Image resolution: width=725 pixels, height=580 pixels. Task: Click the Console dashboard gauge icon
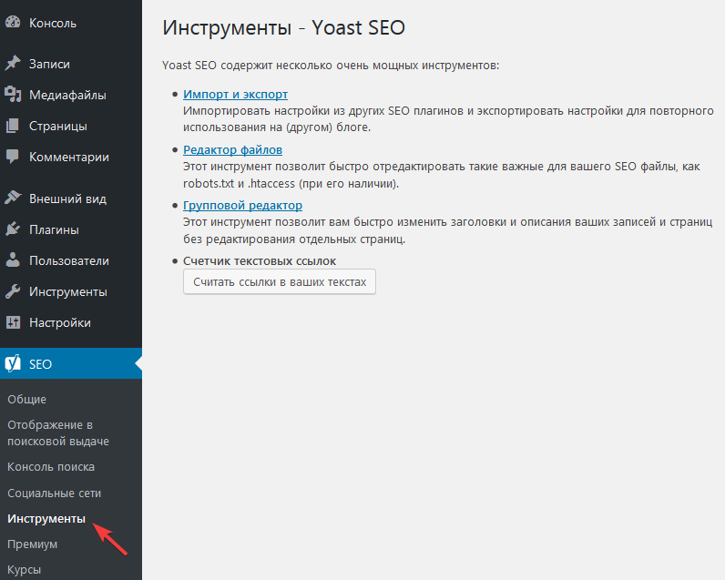click(x=13, y=23)
